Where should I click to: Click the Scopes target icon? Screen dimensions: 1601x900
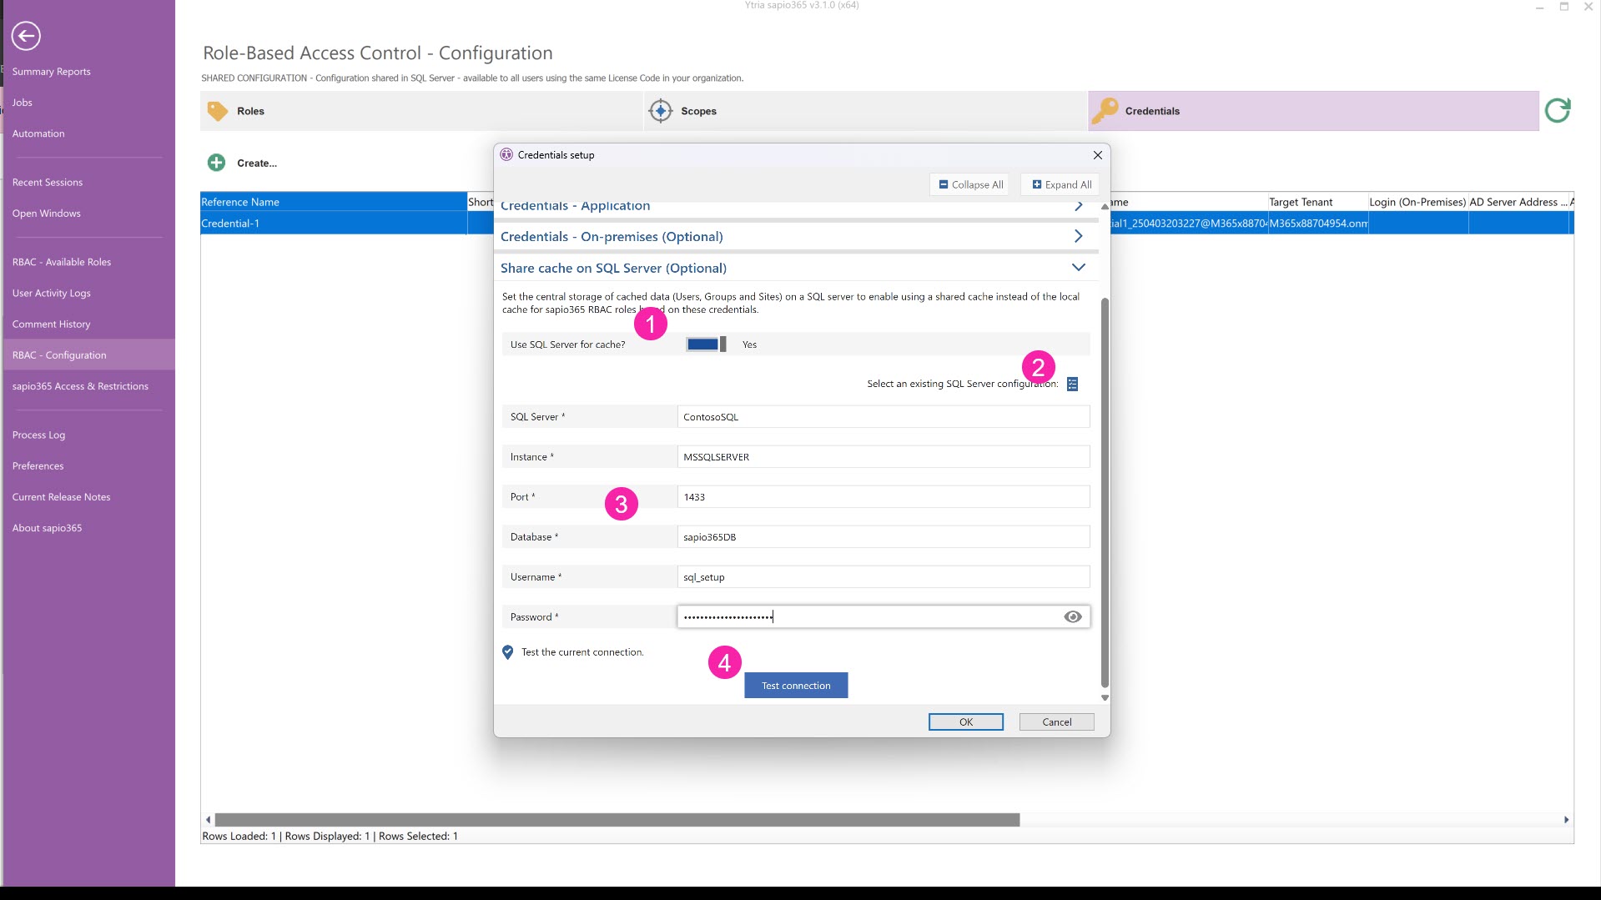point(660,111)
